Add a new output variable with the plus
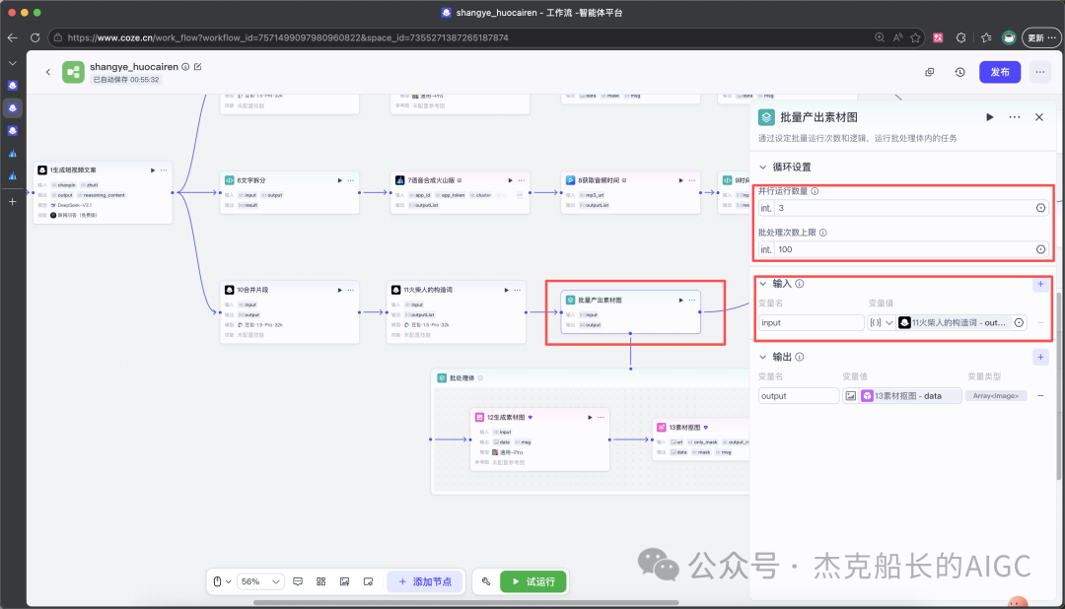 pyautogui.click(x=1040, y=357)
